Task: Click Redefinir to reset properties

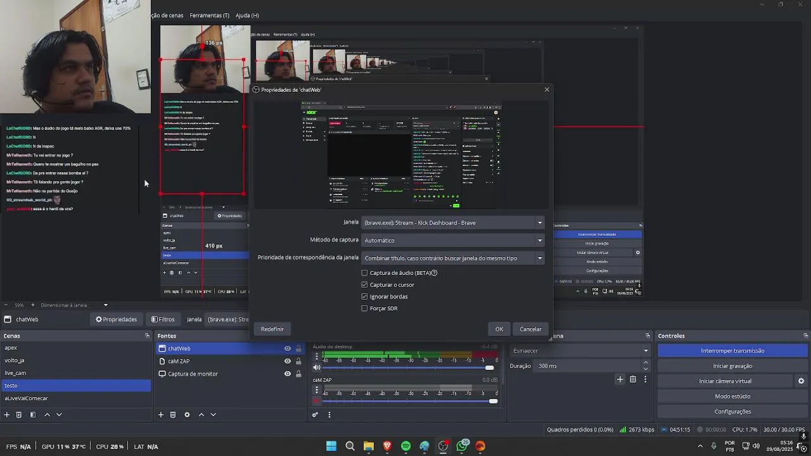Action: click(272, 329)
